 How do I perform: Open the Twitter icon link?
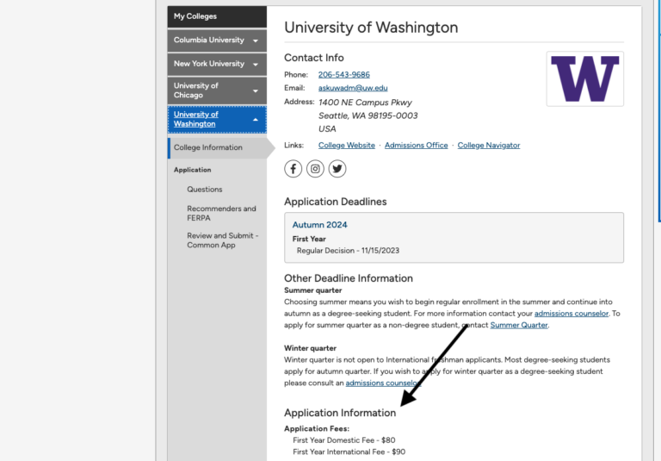tap(337, 169)
